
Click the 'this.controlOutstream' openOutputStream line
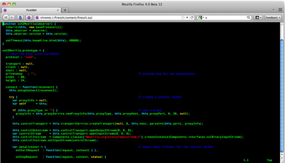click(x=73, y=130)
